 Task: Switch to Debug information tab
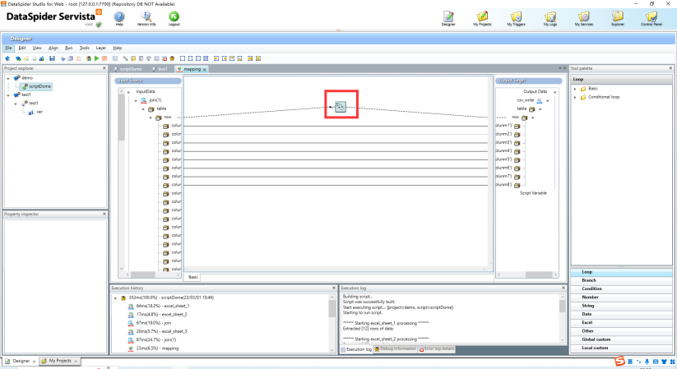[395, 349]
